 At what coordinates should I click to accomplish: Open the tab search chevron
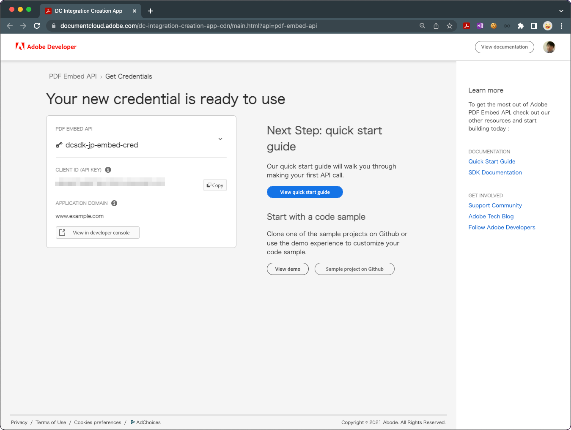561,11
